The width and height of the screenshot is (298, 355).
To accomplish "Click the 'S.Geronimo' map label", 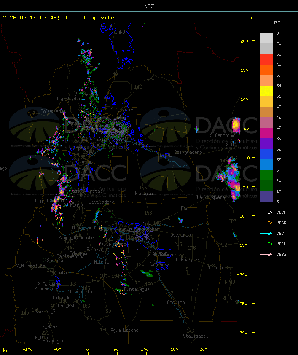I will pyautogui.click(x=223, y=135).
